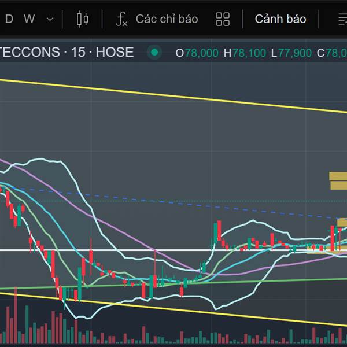Image resolution: width=347 pixels, height=347 pixels.
Task: Select the D daily timeframe
Action: (x=9, y=19)
